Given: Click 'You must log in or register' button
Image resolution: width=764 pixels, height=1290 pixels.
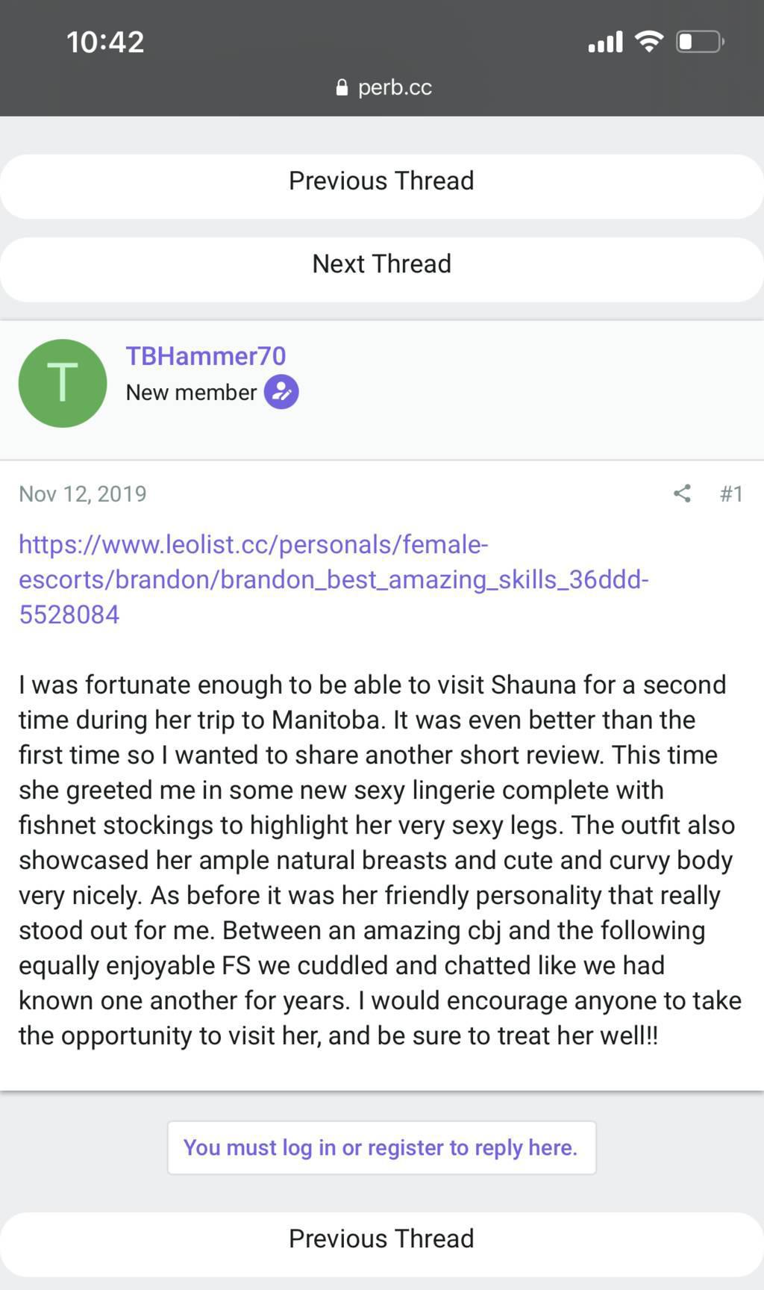Looking at the screenshot, I should pyautogui.click(x=381, y=1147).
